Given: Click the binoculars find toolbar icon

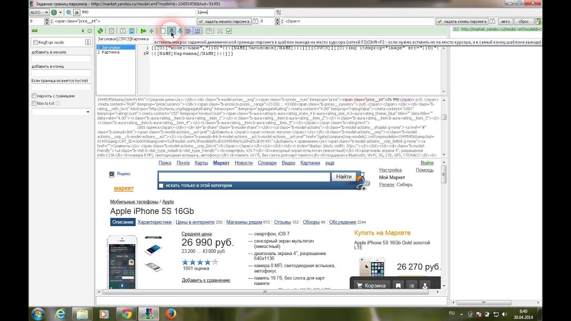Looking at the screenshot, I should point(124,31).
